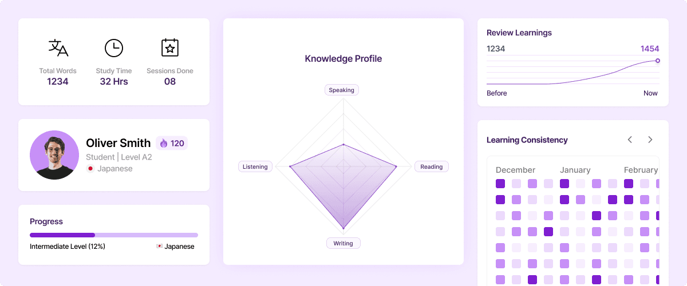Click the Sessions Done calendar star icon

click(x=170, y=48)
